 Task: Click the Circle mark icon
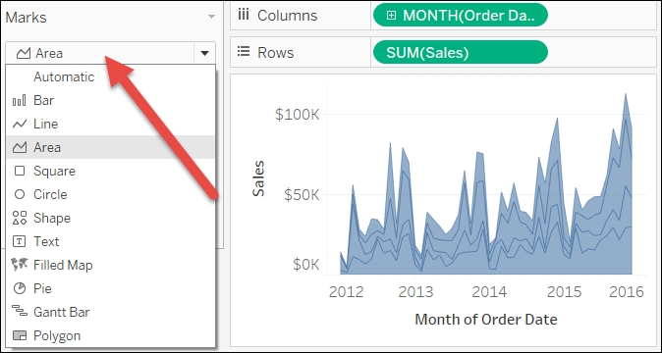click(20, 194)
